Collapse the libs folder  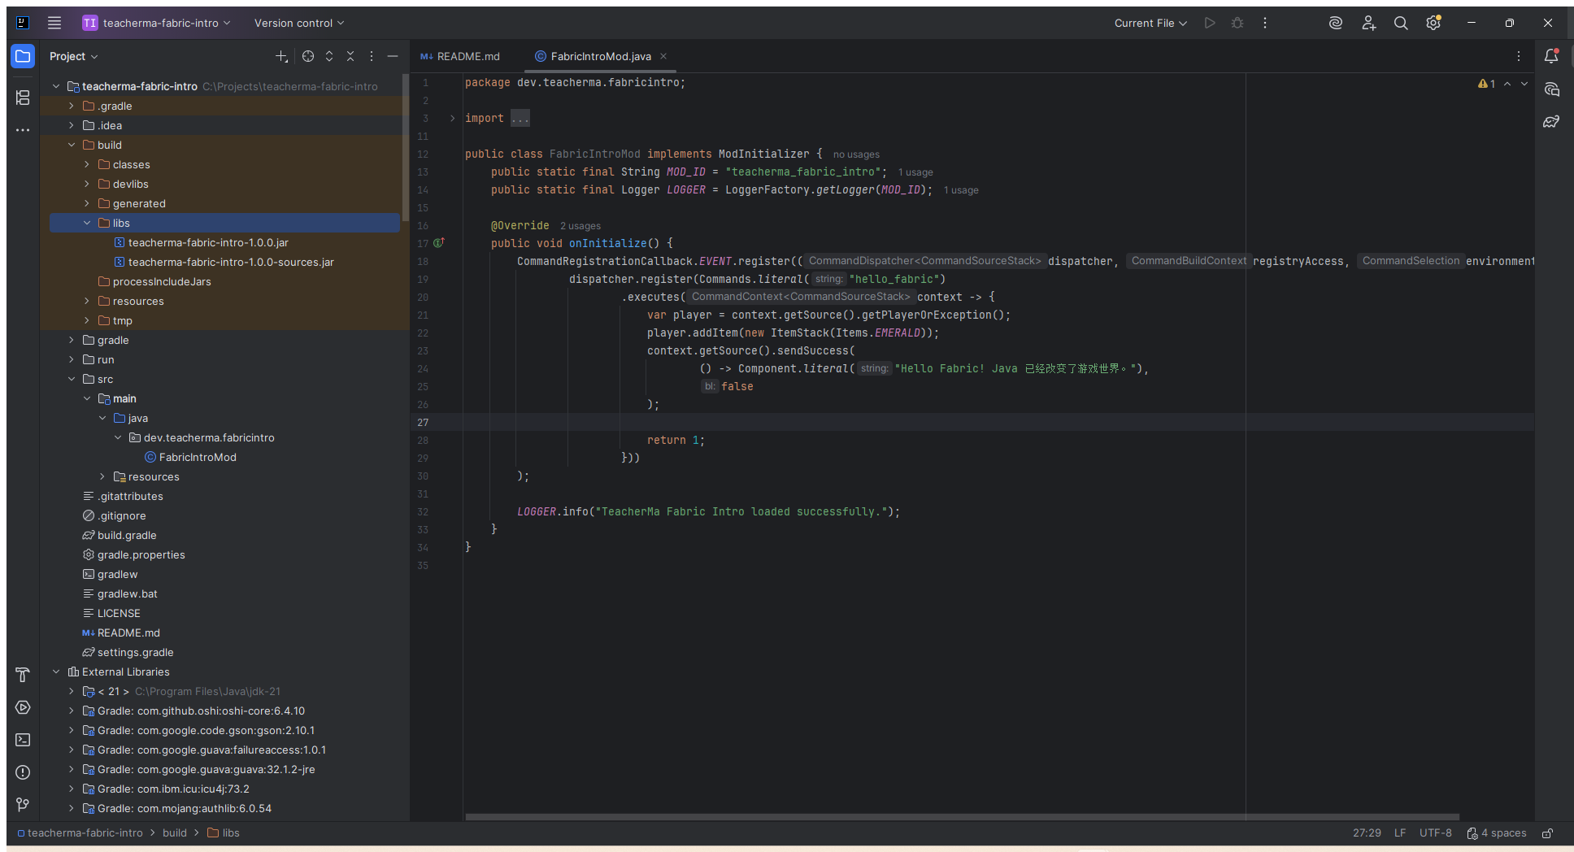pos(86,223)
